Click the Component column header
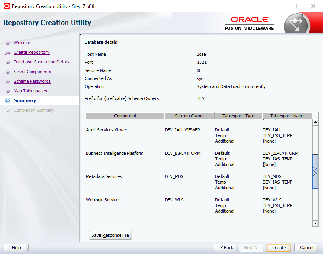 (125, 116)
